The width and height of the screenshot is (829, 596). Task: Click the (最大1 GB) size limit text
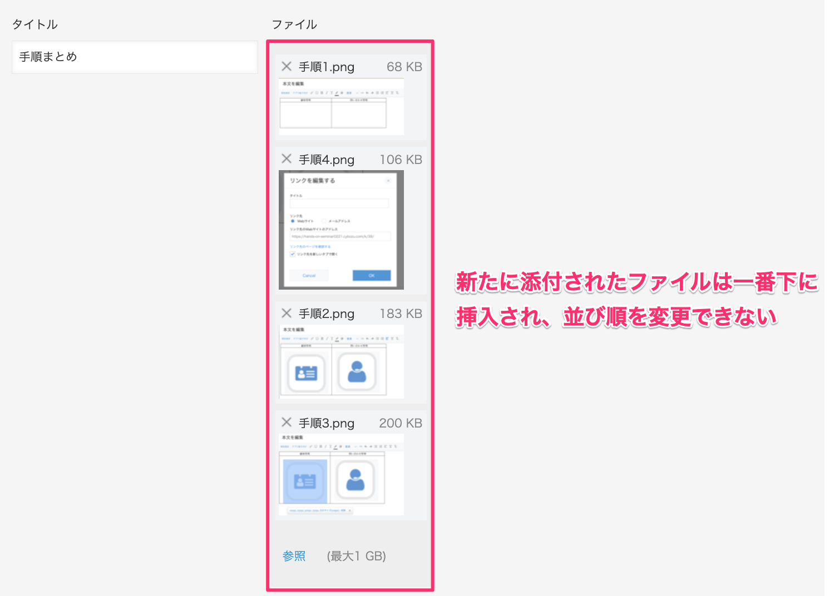point(357,556)
